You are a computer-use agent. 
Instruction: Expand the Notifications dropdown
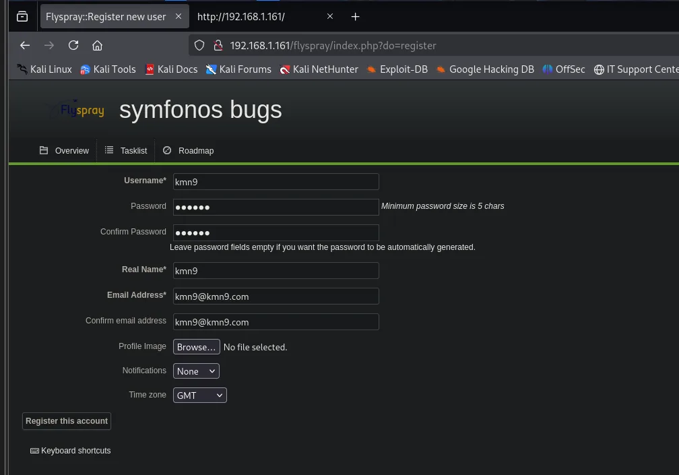[196, 371]
